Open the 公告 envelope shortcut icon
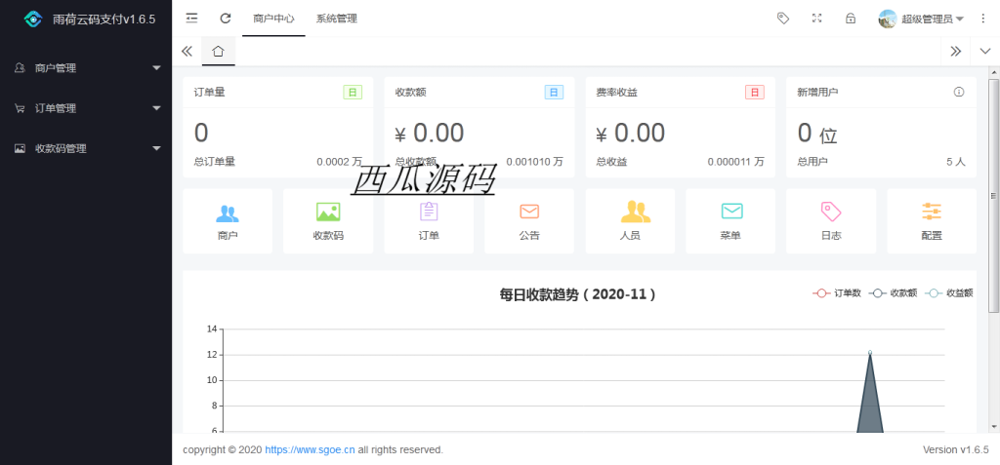Screen dimensions: 1000x465 [x=529, y=212]
